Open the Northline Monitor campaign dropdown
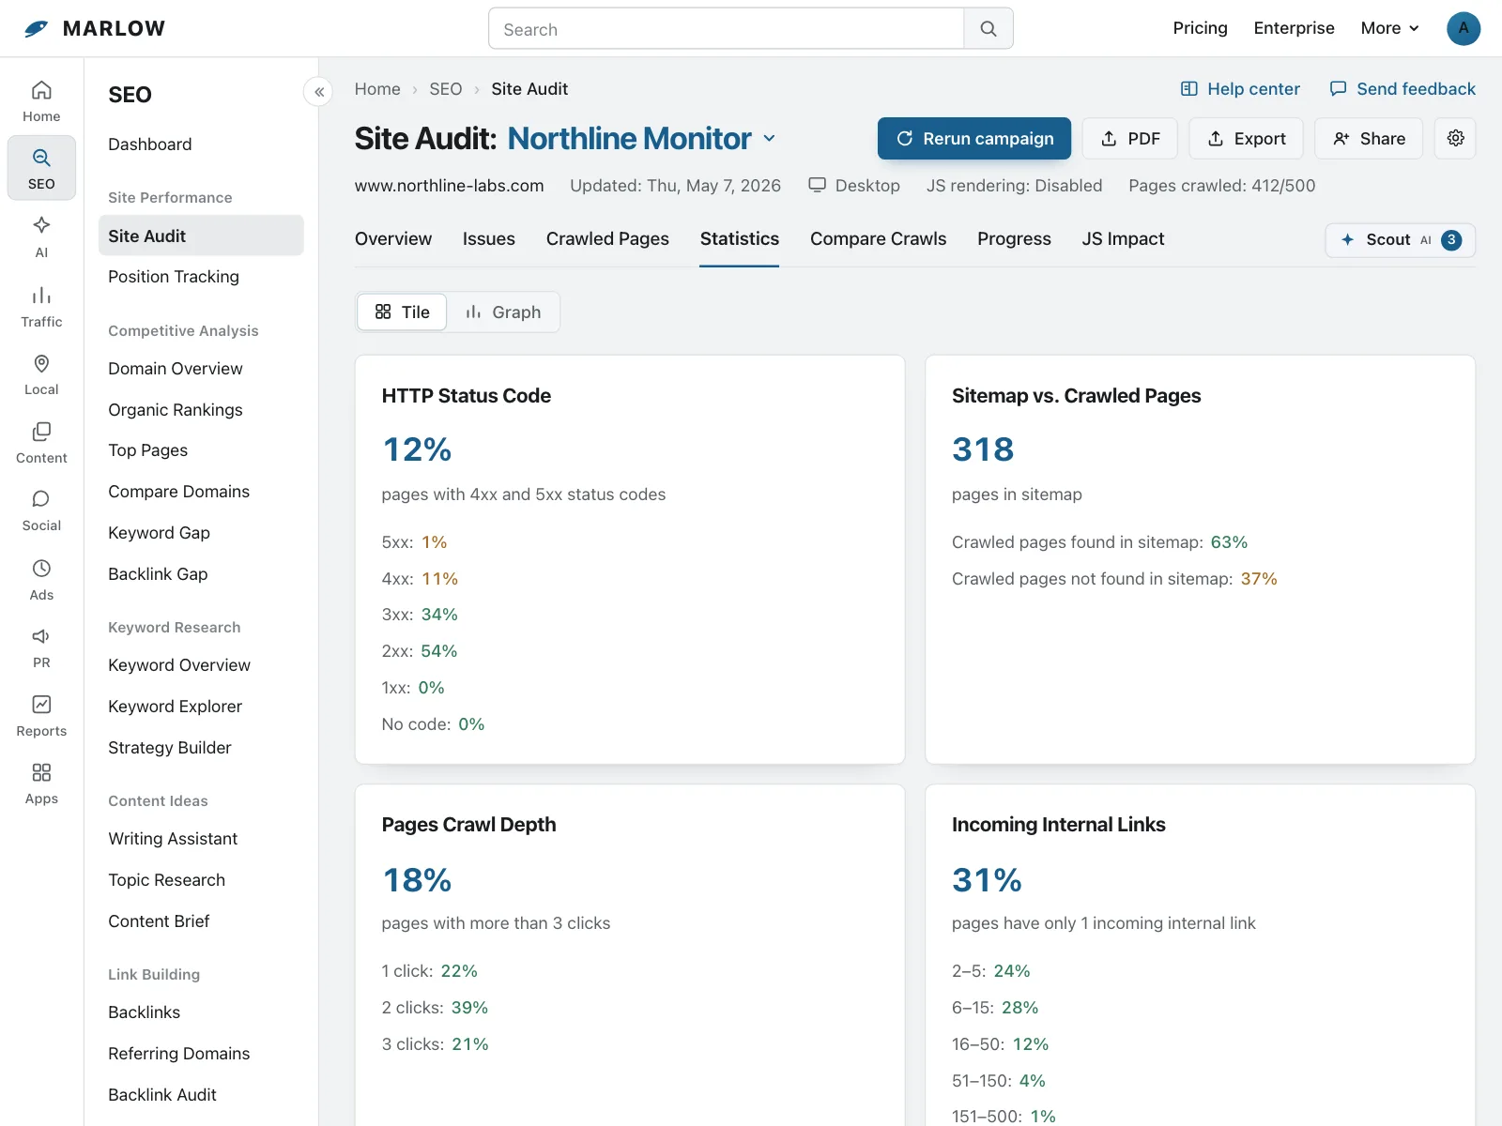The image size is (1502, 1126). pyautogui.click(x=642, y=138)
